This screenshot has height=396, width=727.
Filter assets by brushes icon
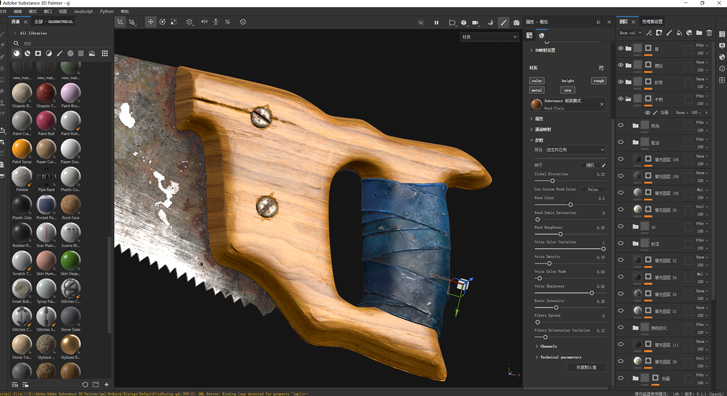coord(60,53)
